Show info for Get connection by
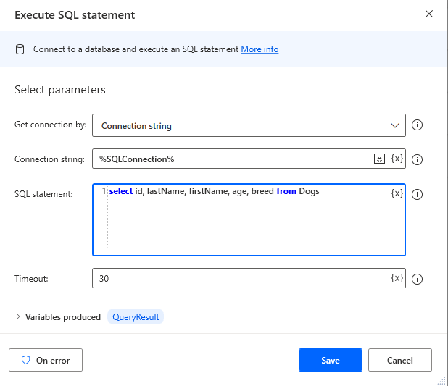Viewport: 448px width, 386px height. (x=417, y=125)
